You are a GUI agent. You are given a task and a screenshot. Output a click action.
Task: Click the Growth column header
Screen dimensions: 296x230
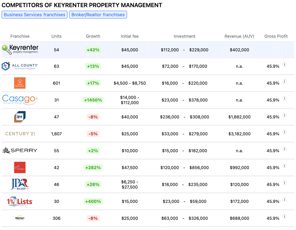93,36
